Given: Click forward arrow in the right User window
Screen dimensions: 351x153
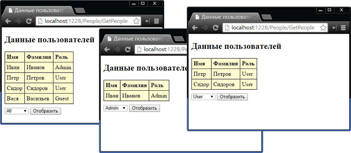Looking at the screenshot, I should tap(205, 28).
